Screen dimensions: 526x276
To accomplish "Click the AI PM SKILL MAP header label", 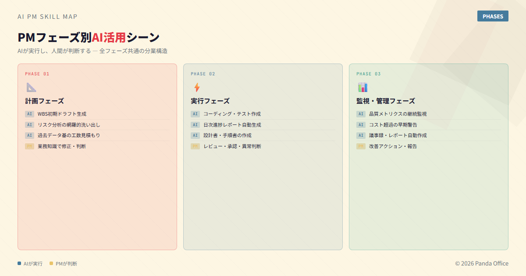I will click(x=47, y=17).
